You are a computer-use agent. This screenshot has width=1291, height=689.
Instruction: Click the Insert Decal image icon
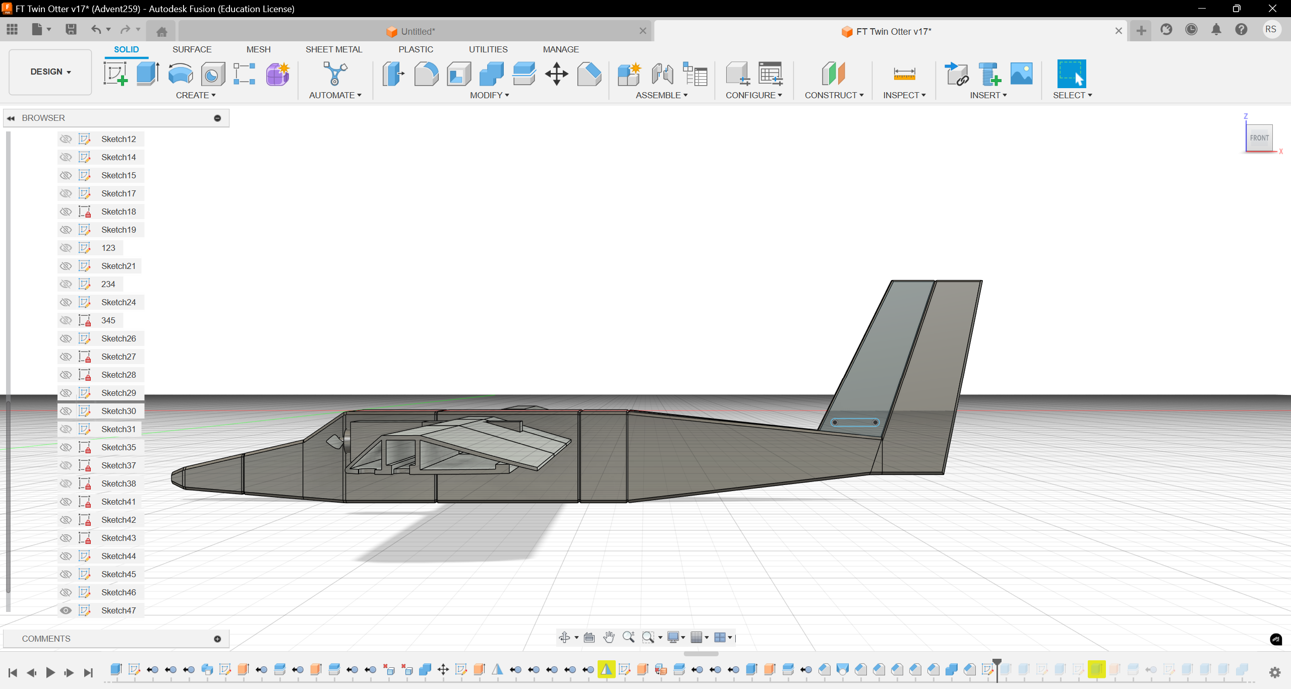(1022, 74)
